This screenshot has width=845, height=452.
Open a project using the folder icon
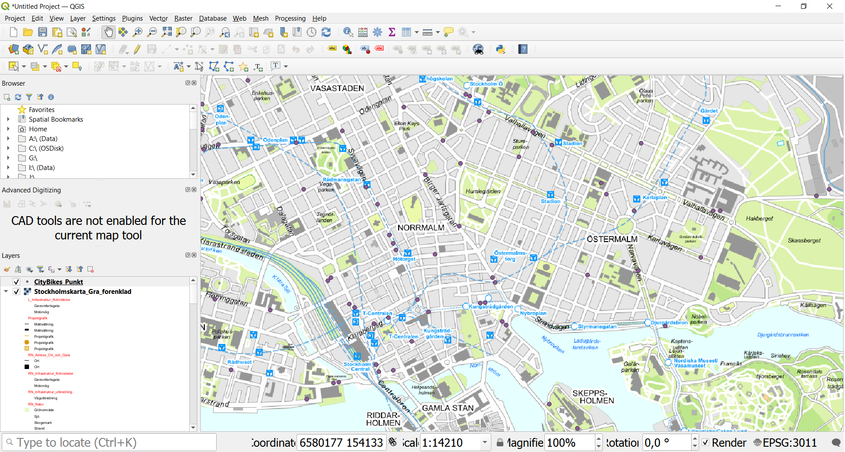pos(28,32)
